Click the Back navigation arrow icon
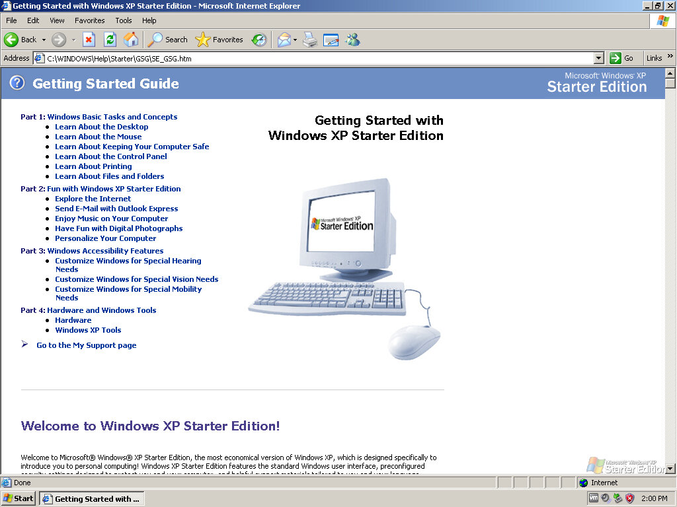This screenshot has width=677, height=507. [11, 40]
